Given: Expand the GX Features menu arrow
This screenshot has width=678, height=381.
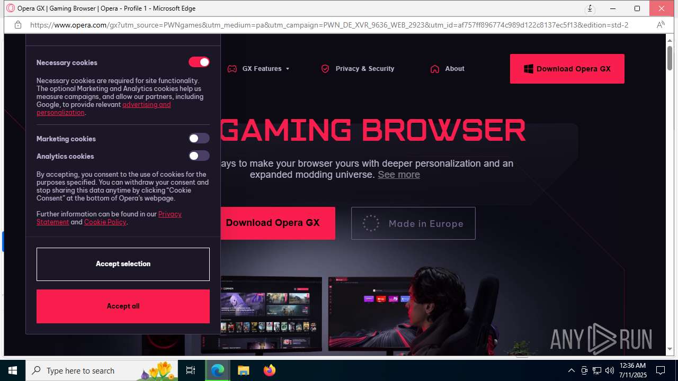Looking at the screenshot, I should coord(288,69).
